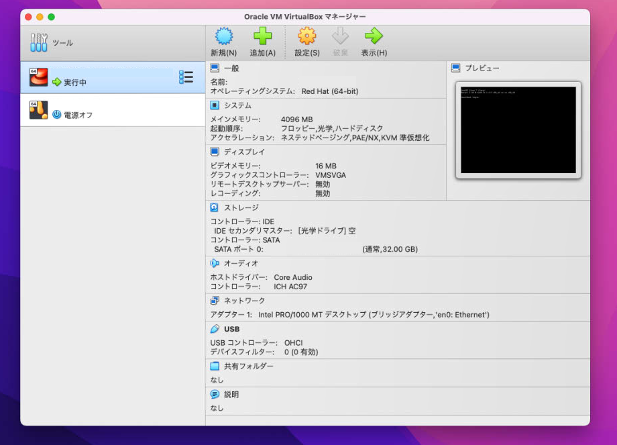Open the ストレージ section heading link
617x445 pixels.
pyautogui.click(x=241, y=207)
